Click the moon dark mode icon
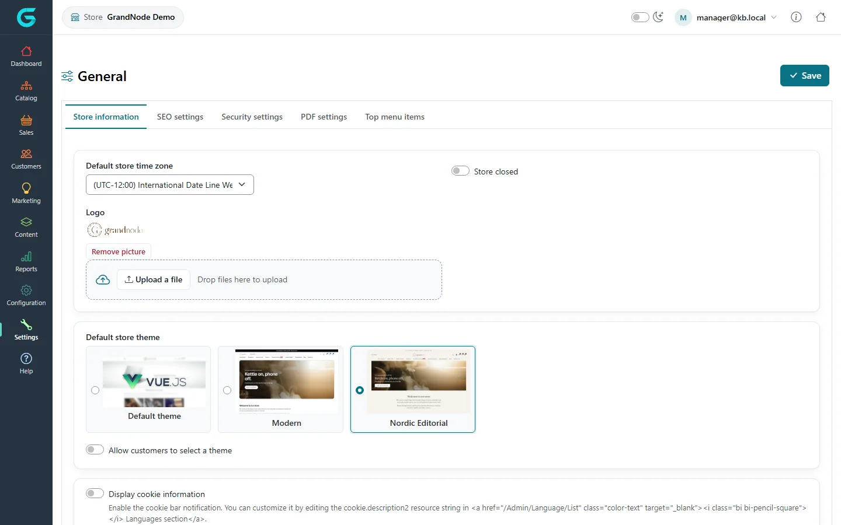Viewport: 841px width, 525px height. tap(658, 17)
